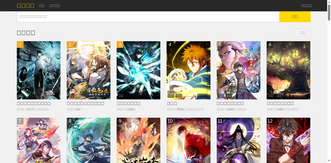Screen dimensions: 331x163
Task: Open the cover thumbnail ranked number 1
Action: point(39,70)
